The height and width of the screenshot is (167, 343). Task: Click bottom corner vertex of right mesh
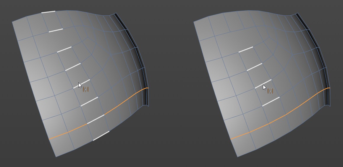point(237,157)
